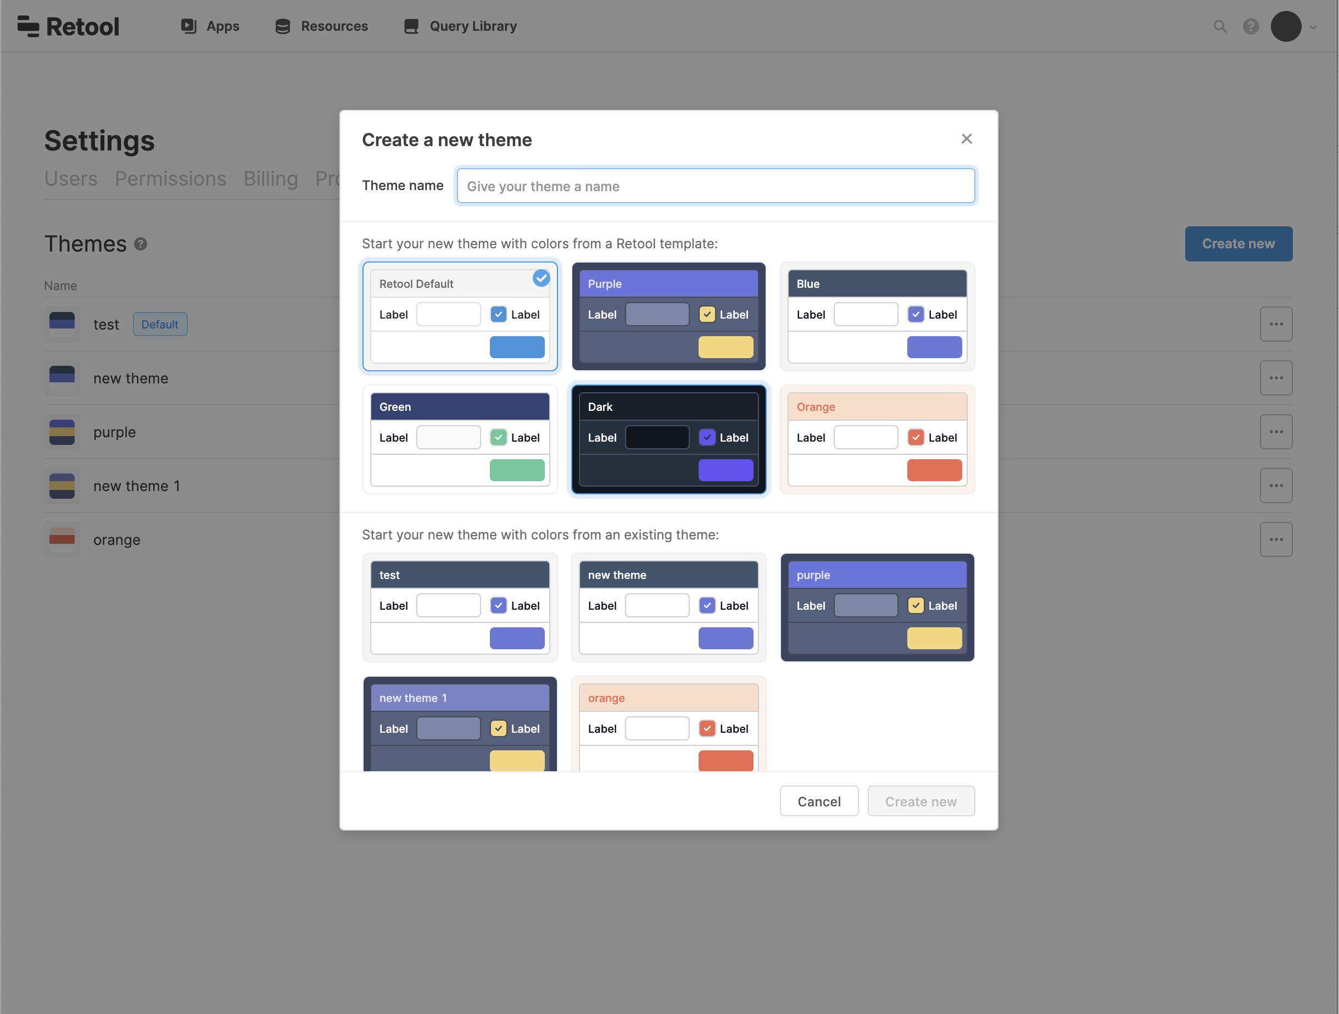This screenshot has height=1014, width=1339.
Task: Open the options menu for the orange theme
Action: coord(1276,539)
